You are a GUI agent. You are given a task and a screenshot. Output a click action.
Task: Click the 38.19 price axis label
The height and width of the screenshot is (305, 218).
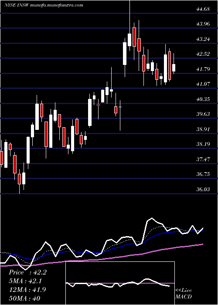click(x=203, y=144)
